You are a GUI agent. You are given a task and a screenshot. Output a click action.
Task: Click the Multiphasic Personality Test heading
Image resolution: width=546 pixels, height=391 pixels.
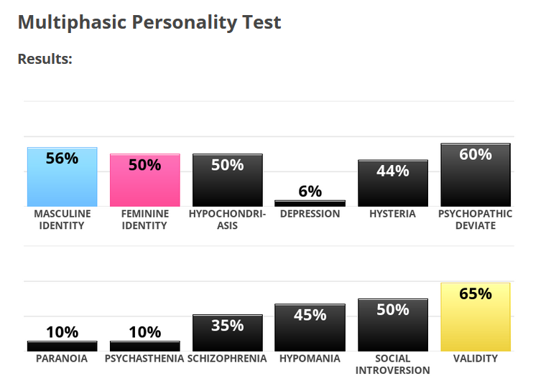(x=149, y=22)
